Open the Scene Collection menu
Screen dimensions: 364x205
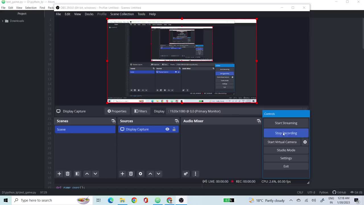pos(122,14)
